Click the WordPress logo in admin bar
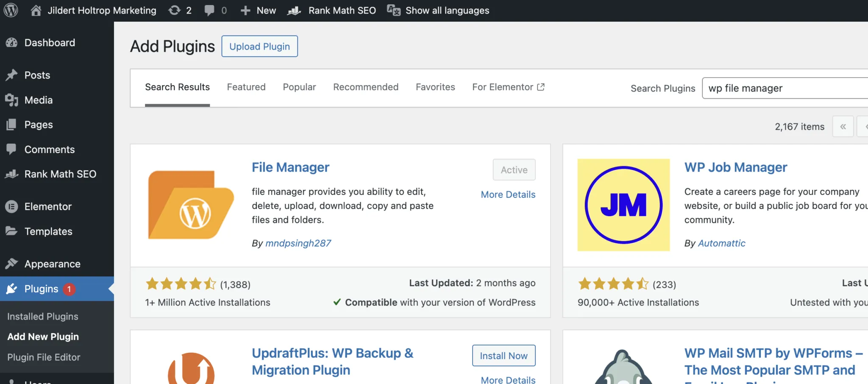This screenshot has width=868, height=384. click(11, 10)
